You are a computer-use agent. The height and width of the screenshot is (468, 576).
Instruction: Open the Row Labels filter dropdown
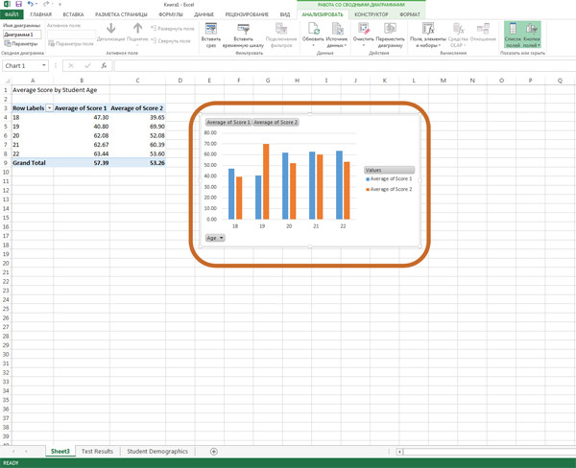tap(49, 108)
